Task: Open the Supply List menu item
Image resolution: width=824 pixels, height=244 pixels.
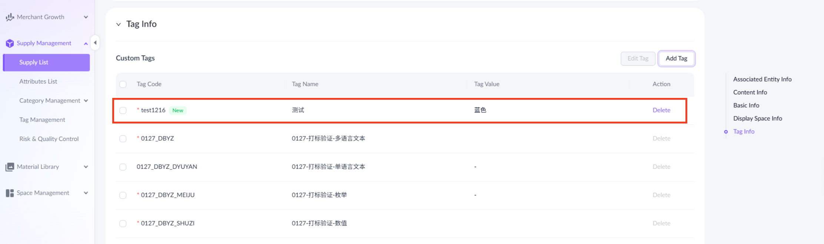Action: tap(34, 62)
